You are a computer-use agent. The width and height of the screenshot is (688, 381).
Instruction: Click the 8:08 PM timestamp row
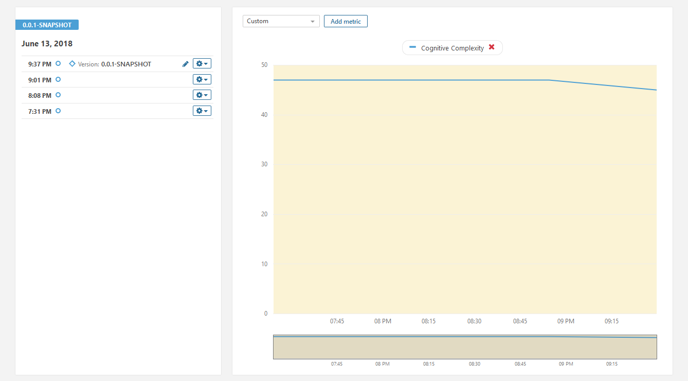[x=40, y=95]
